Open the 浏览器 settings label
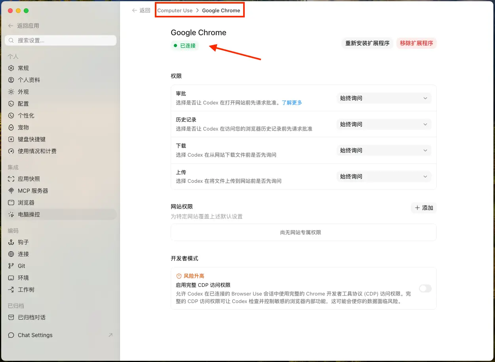Viewport: 495px width, 362px height. pyautogui.click(x=26, y=203)
